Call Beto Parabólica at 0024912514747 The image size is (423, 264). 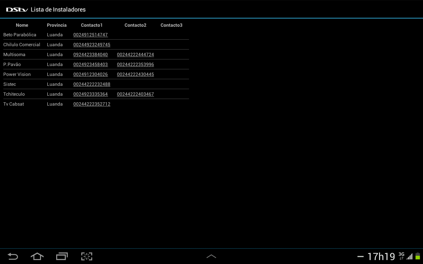[91, 35]
